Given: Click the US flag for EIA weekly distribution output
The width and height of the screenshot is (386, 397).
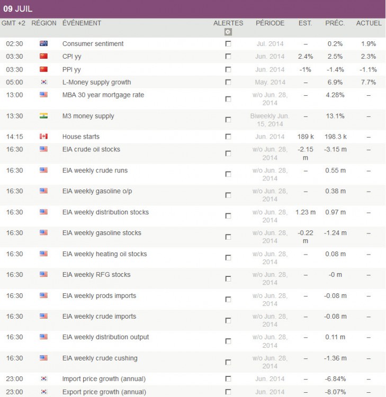Looking at the screenshot, I should coord(43,337).
